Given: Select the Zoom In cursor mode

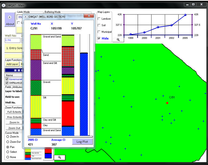Looking at the screenshot, I should [x=7, y=137].
